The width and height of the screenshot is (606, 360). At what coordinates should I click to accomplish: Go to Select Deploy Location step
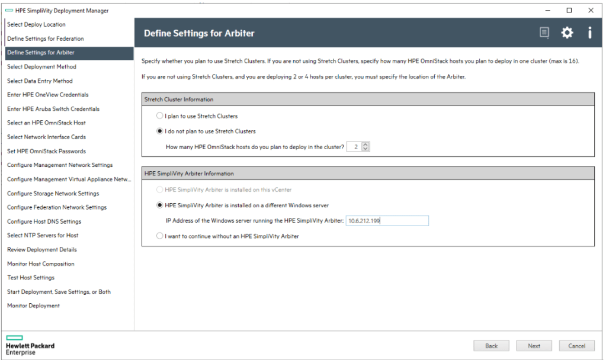(x=36, y=25)
